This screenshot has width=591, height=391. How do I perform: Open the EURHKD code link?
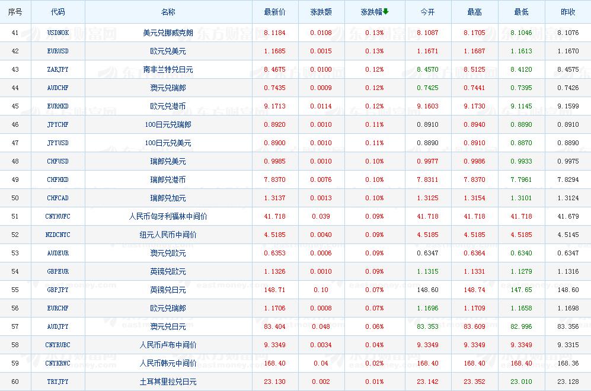(x=58, y=106)
